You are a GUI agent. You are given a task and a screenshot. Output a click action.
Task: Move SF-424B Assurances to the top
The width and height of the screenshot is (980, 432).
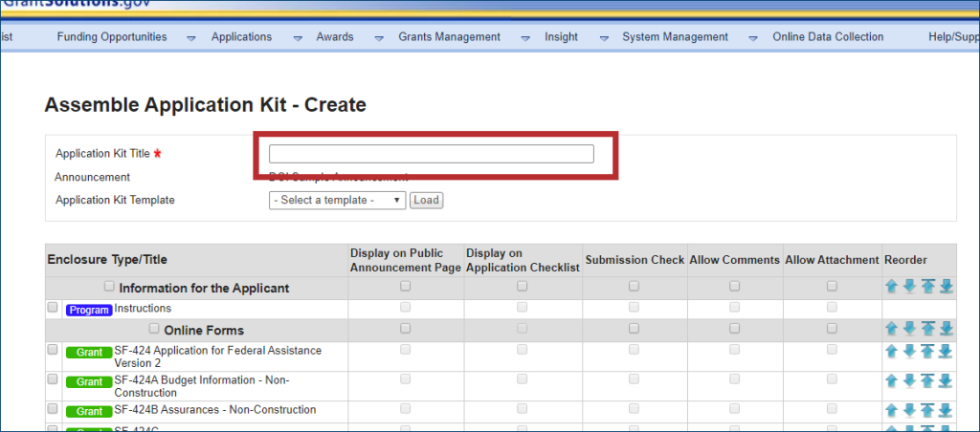click(928, 411)
